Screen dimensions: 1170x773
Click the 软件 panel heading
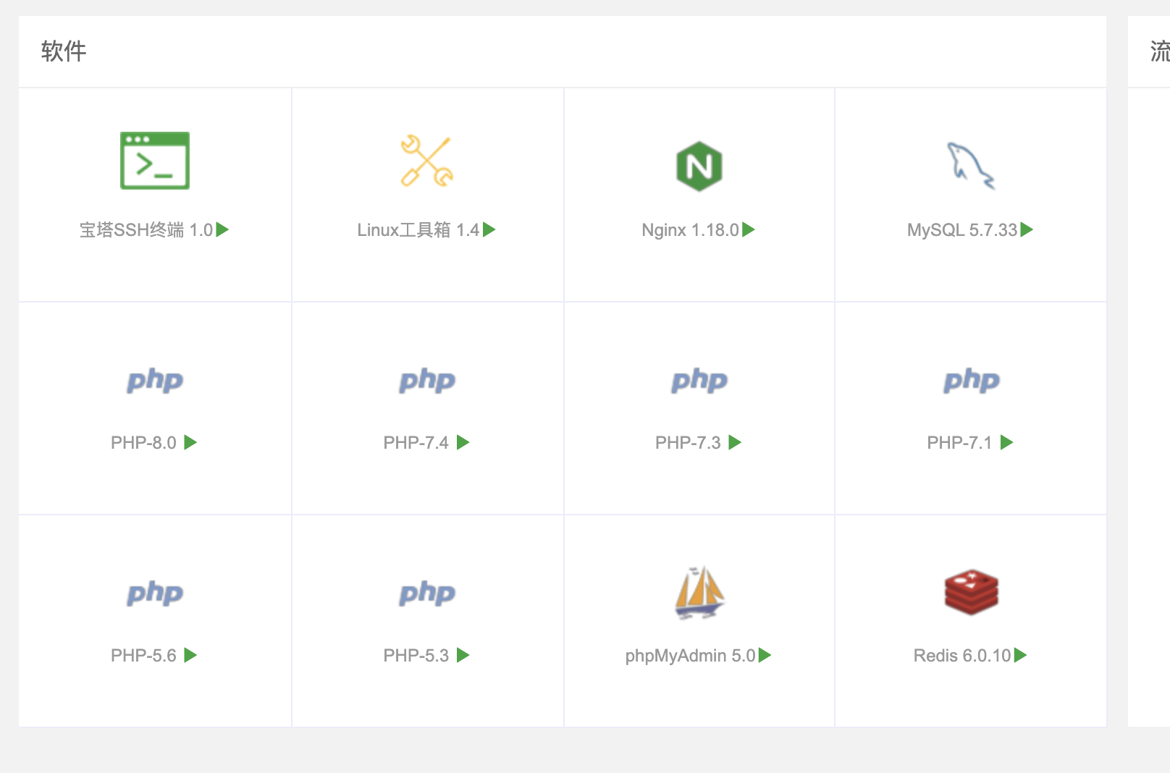pyautogui.click(x=64, y=51)
